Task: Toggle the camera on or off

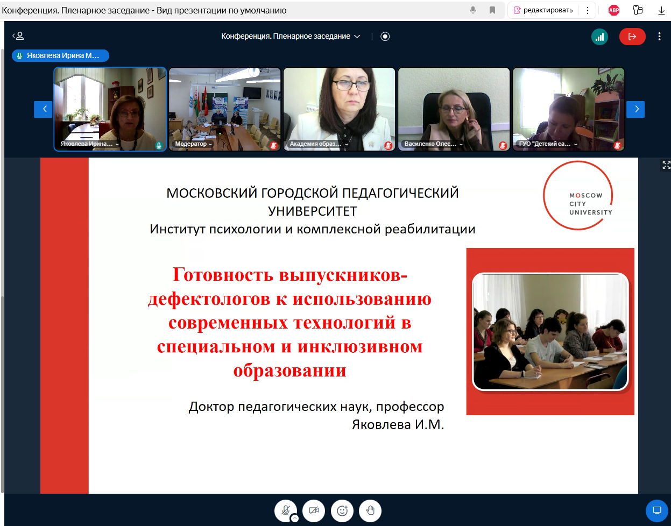Action: coord(314,510)
